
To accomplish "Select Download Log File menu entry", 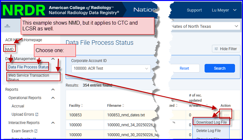I will (x=211, y=122).
